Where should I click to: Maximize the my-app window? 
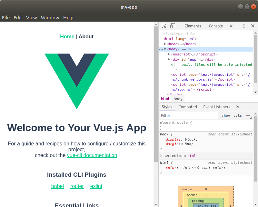(x=247, y=7)
